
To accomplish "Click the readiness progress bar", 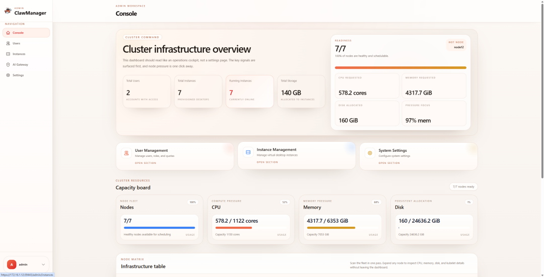I will (x=400, y=67).
